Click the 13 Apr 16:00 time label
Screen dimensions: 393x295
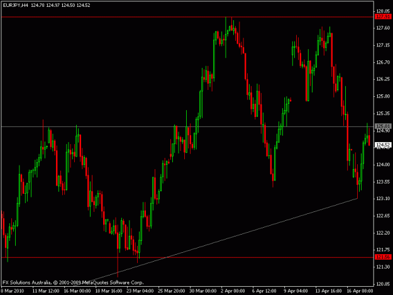[x=328, y=291]
